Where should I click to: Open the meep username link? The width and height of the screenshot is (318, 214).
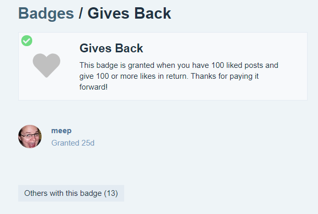tap(61, 131)
